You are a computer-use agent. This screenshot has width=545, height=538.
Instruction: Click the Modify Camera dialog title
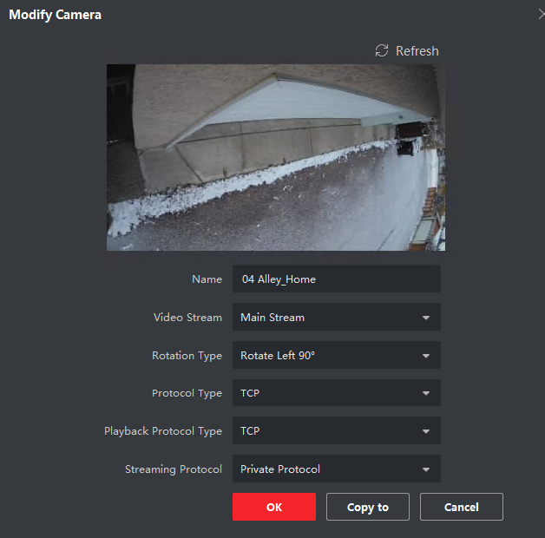coord(55,15)
